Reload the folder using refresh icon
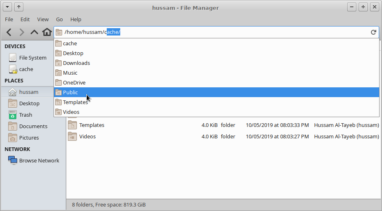Image resolution: width=382 pixels, height=211 pixels. click(373, 32)
